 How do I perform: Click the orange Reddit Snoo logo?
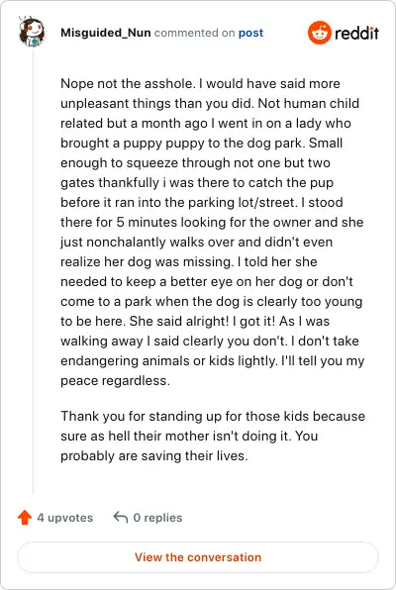click(320, 33)
